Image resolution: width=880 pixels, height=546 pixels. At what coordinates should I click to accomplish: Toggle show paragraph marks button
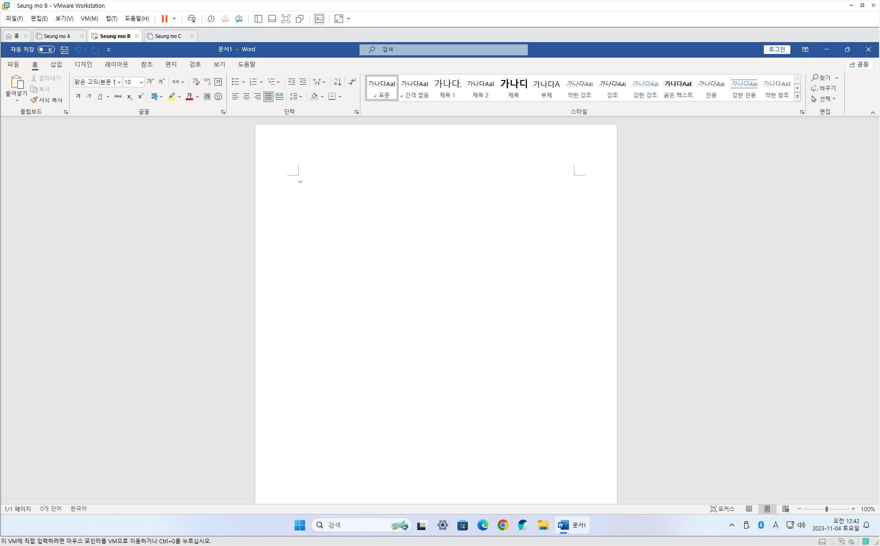352,82
